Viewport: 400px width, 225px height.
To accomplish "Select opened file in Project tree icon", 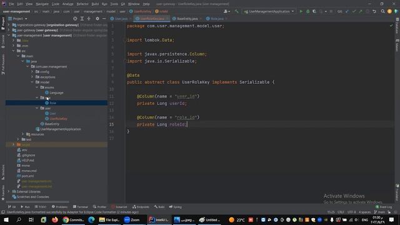I will tap(75, 19).
